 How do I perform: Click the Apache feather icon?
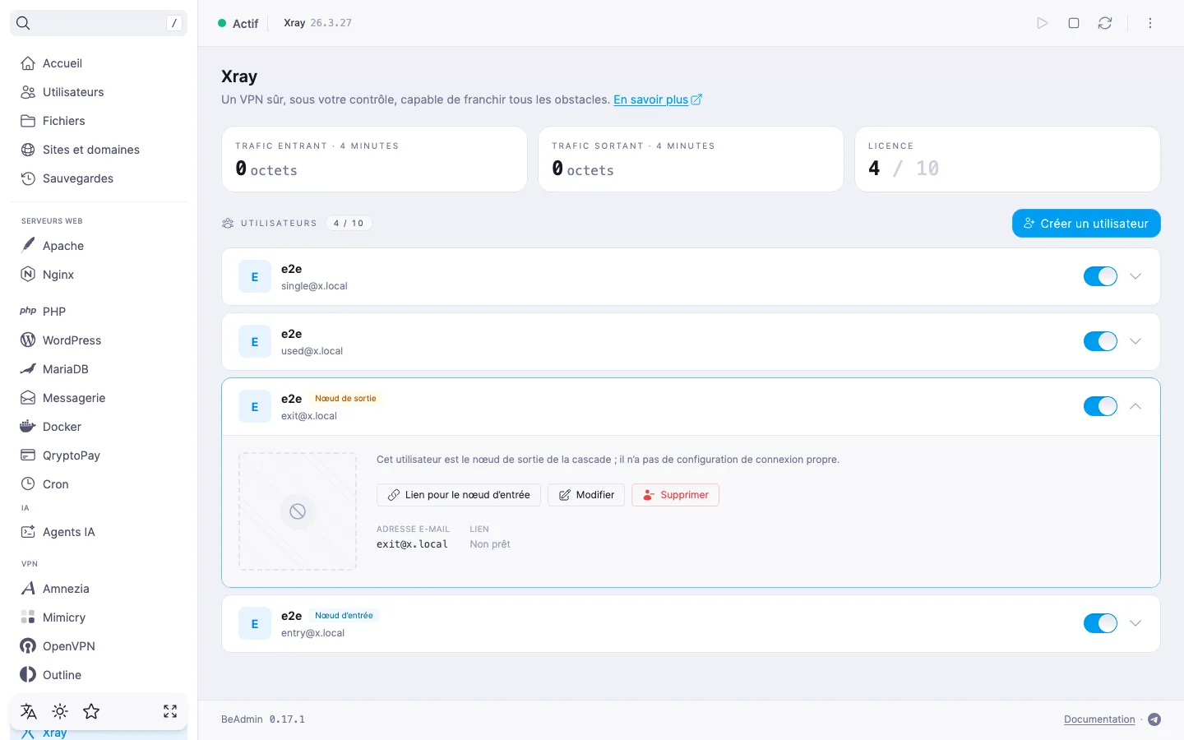(28, 245)
